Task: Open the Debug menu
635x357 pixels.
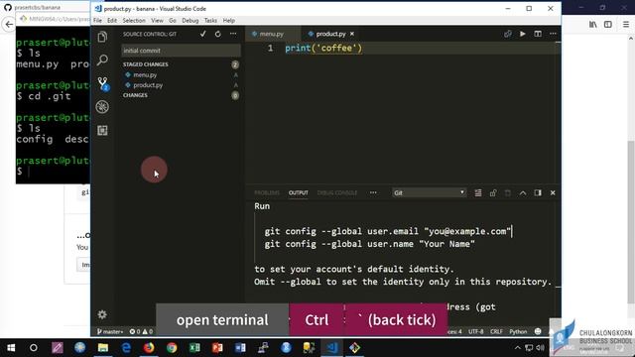Action: (x=190, y=20)
